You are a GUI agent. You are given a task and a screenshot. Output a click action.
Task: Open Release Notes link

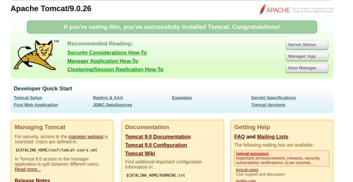[x=32, y=180]
